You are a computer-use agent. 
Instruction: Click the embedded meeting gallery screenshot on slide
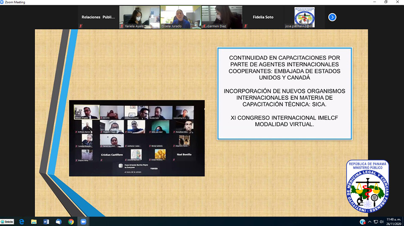(x=137, y=138)
